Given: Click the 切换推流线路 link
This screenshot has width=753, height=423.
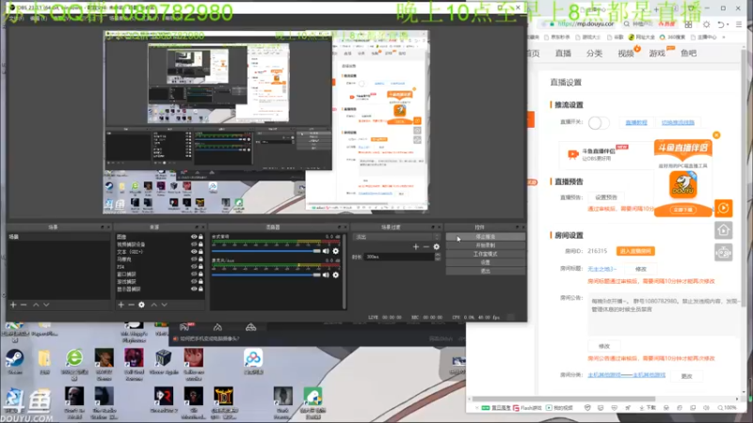Looking at the screenshot, I should [678, 123].
